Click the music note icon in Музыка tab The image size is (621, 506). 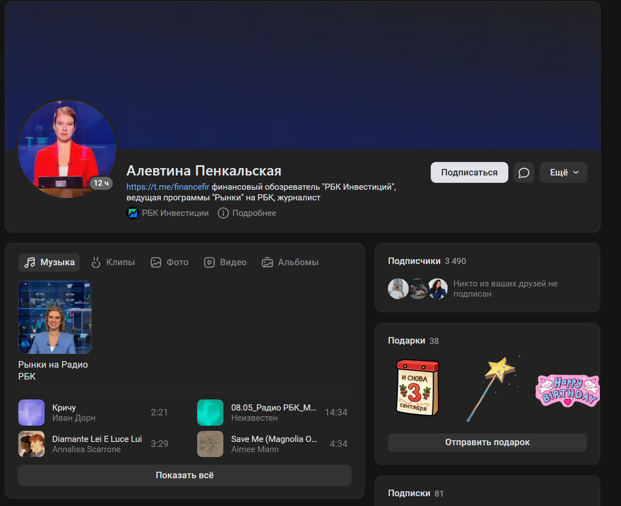(29, 262)
